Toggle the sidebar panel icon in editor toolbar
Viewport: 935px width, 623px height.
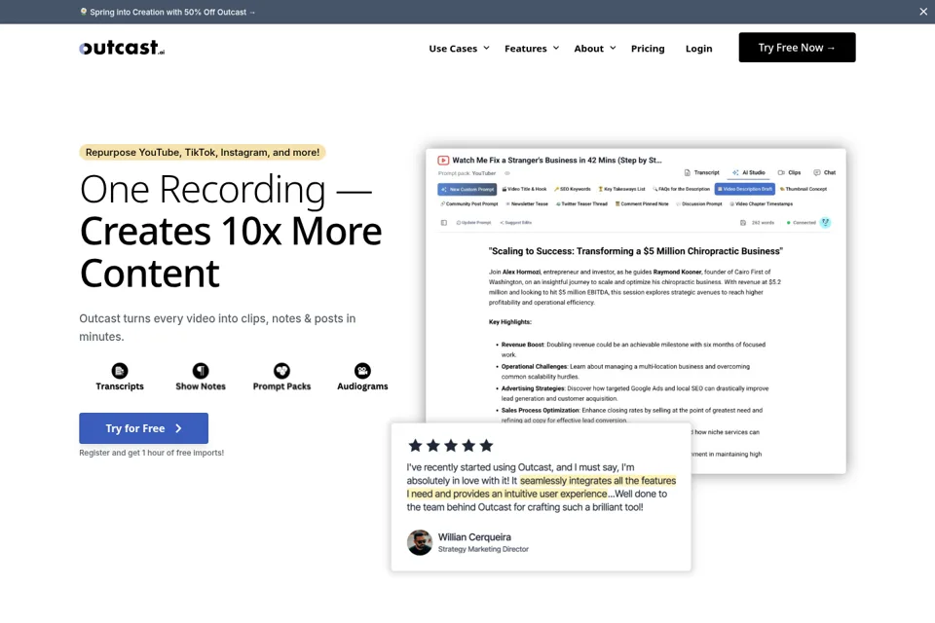(x=444, y=222)
